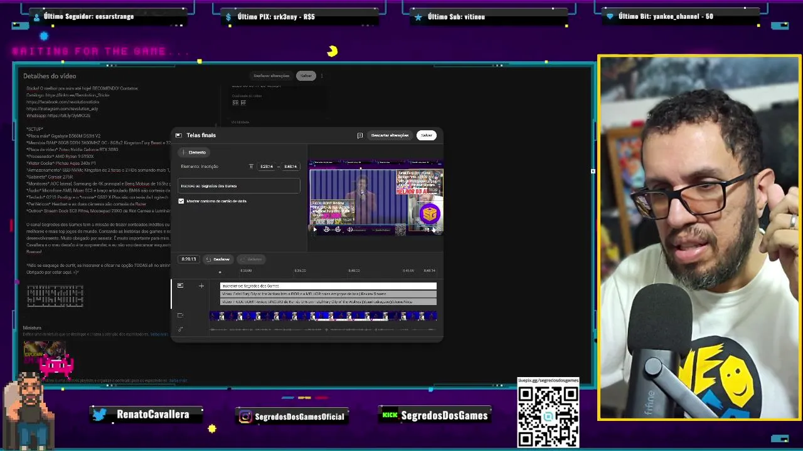Add an element with the timeline plus icon
803x451 pixels.
click(201, 286)
